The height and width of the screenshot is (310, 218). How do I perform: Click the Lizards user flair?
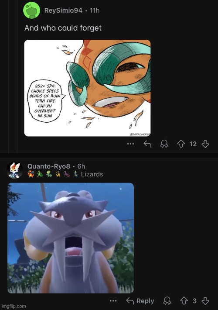92,174
